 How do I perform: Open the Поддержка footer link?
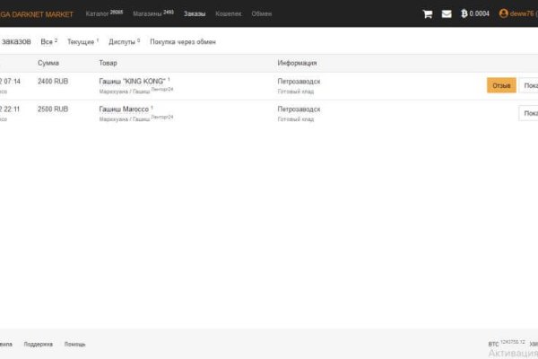(38, 344)
